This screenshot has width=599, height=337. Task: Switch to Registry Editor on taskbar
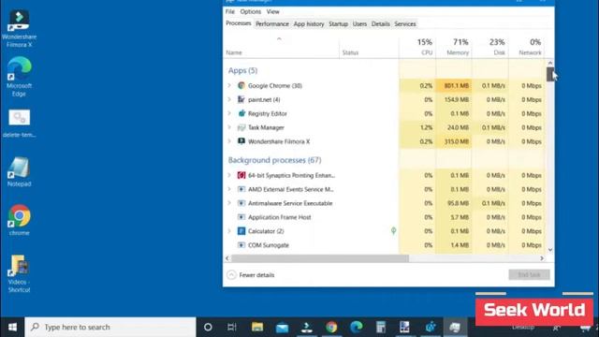pos(431,327)
